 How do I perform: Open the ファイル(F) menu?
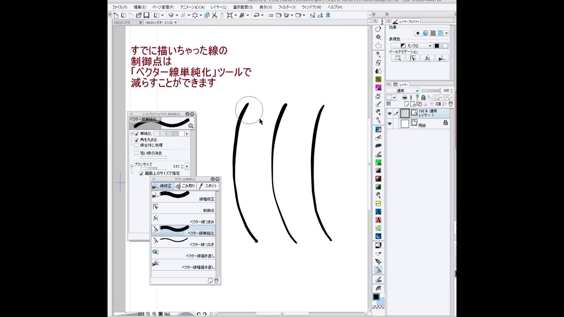coord(119,7)
